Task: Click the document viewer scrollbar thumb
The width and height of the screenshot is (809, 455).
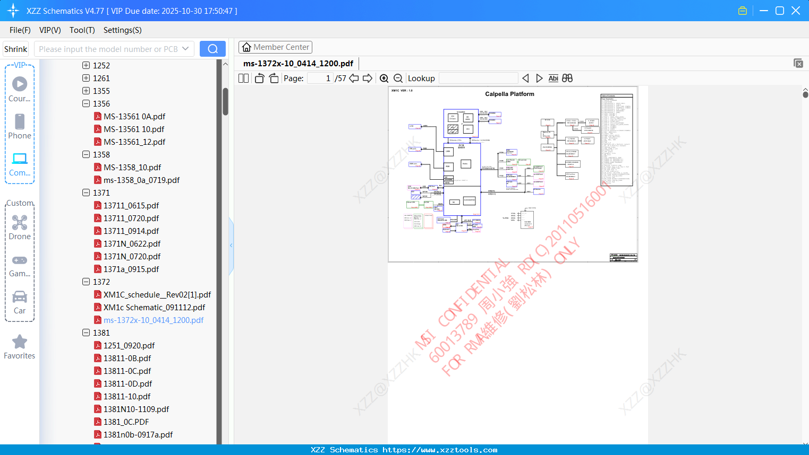Action: pos(805,94)
